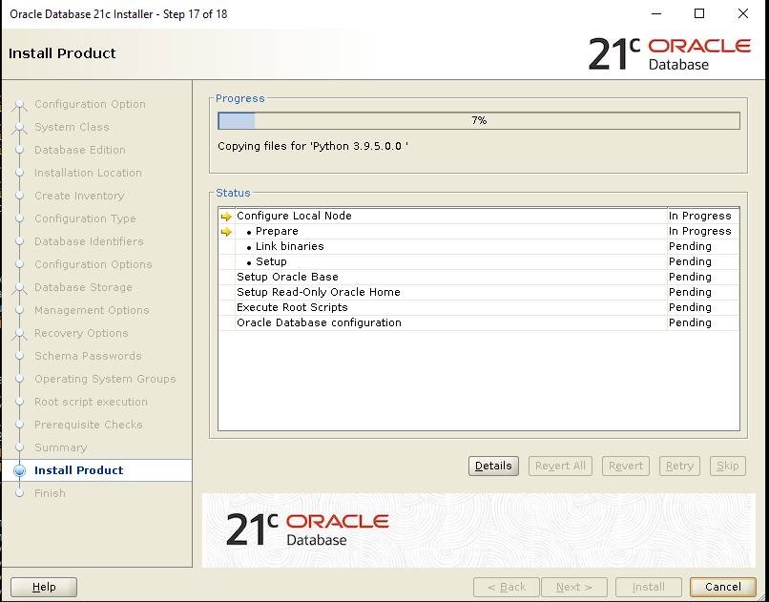The width and height of the screenshot is (769, 602).
Task: Select the Database Storage step
Action: click(x=83, y=287)
